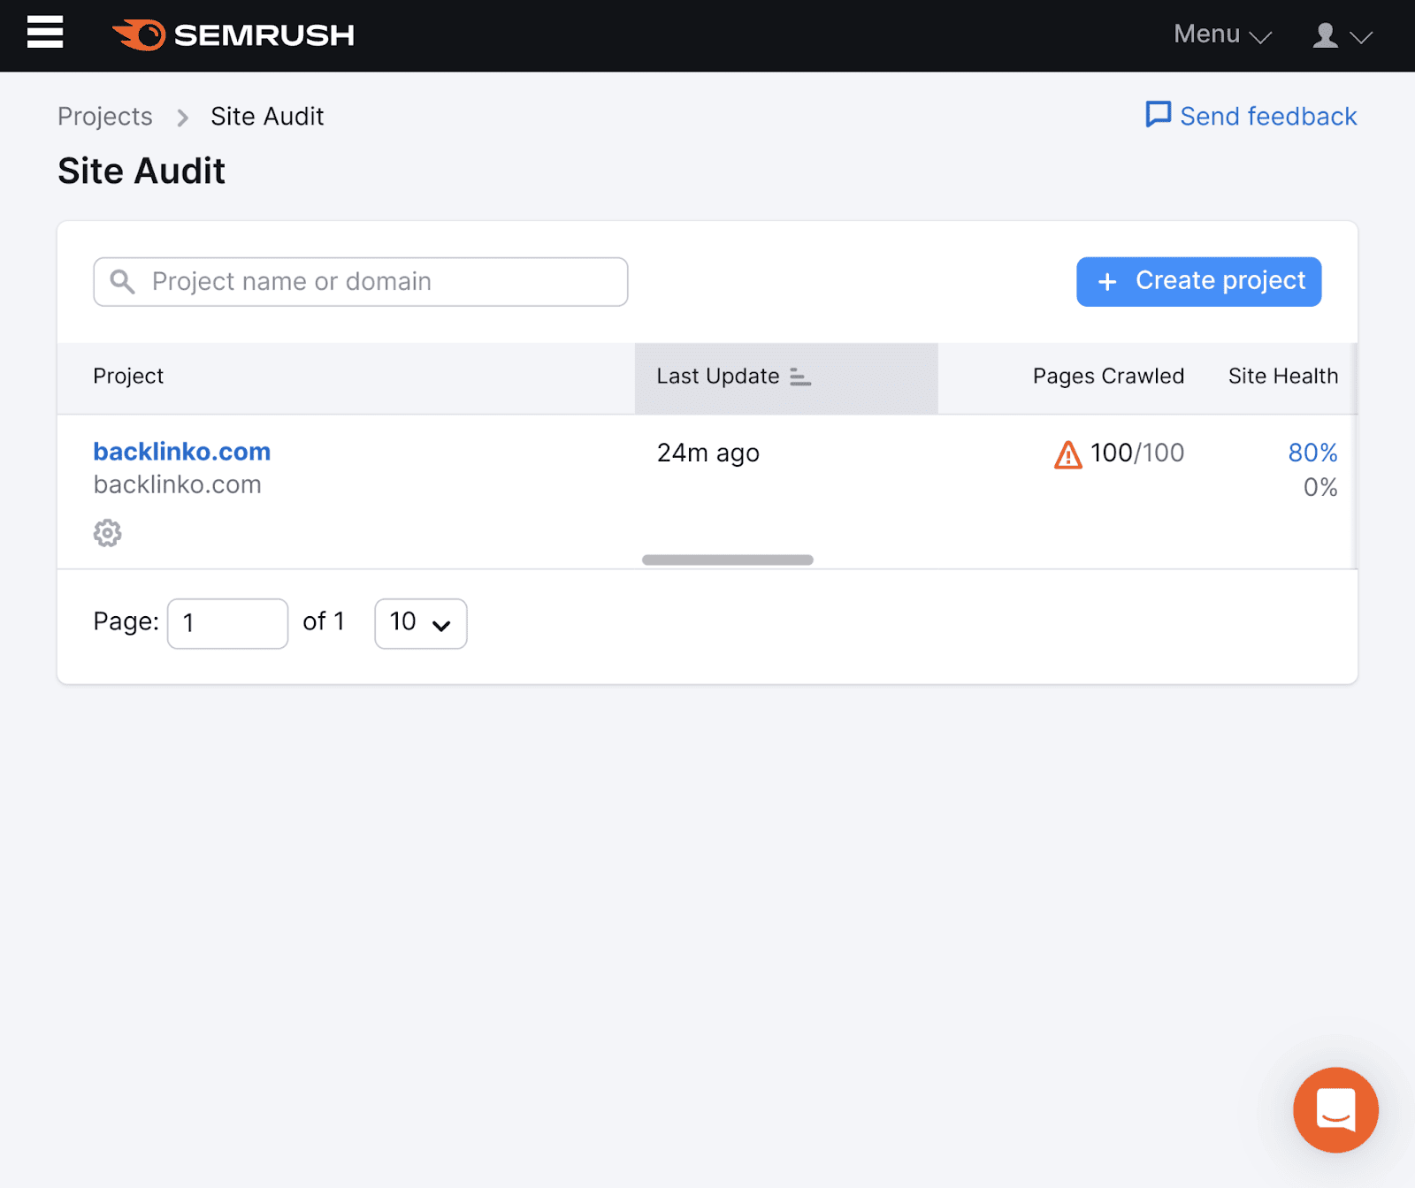Click the 24m ago last update cell
This screenshot has width=1415, height=1188.
click(708, 453)
